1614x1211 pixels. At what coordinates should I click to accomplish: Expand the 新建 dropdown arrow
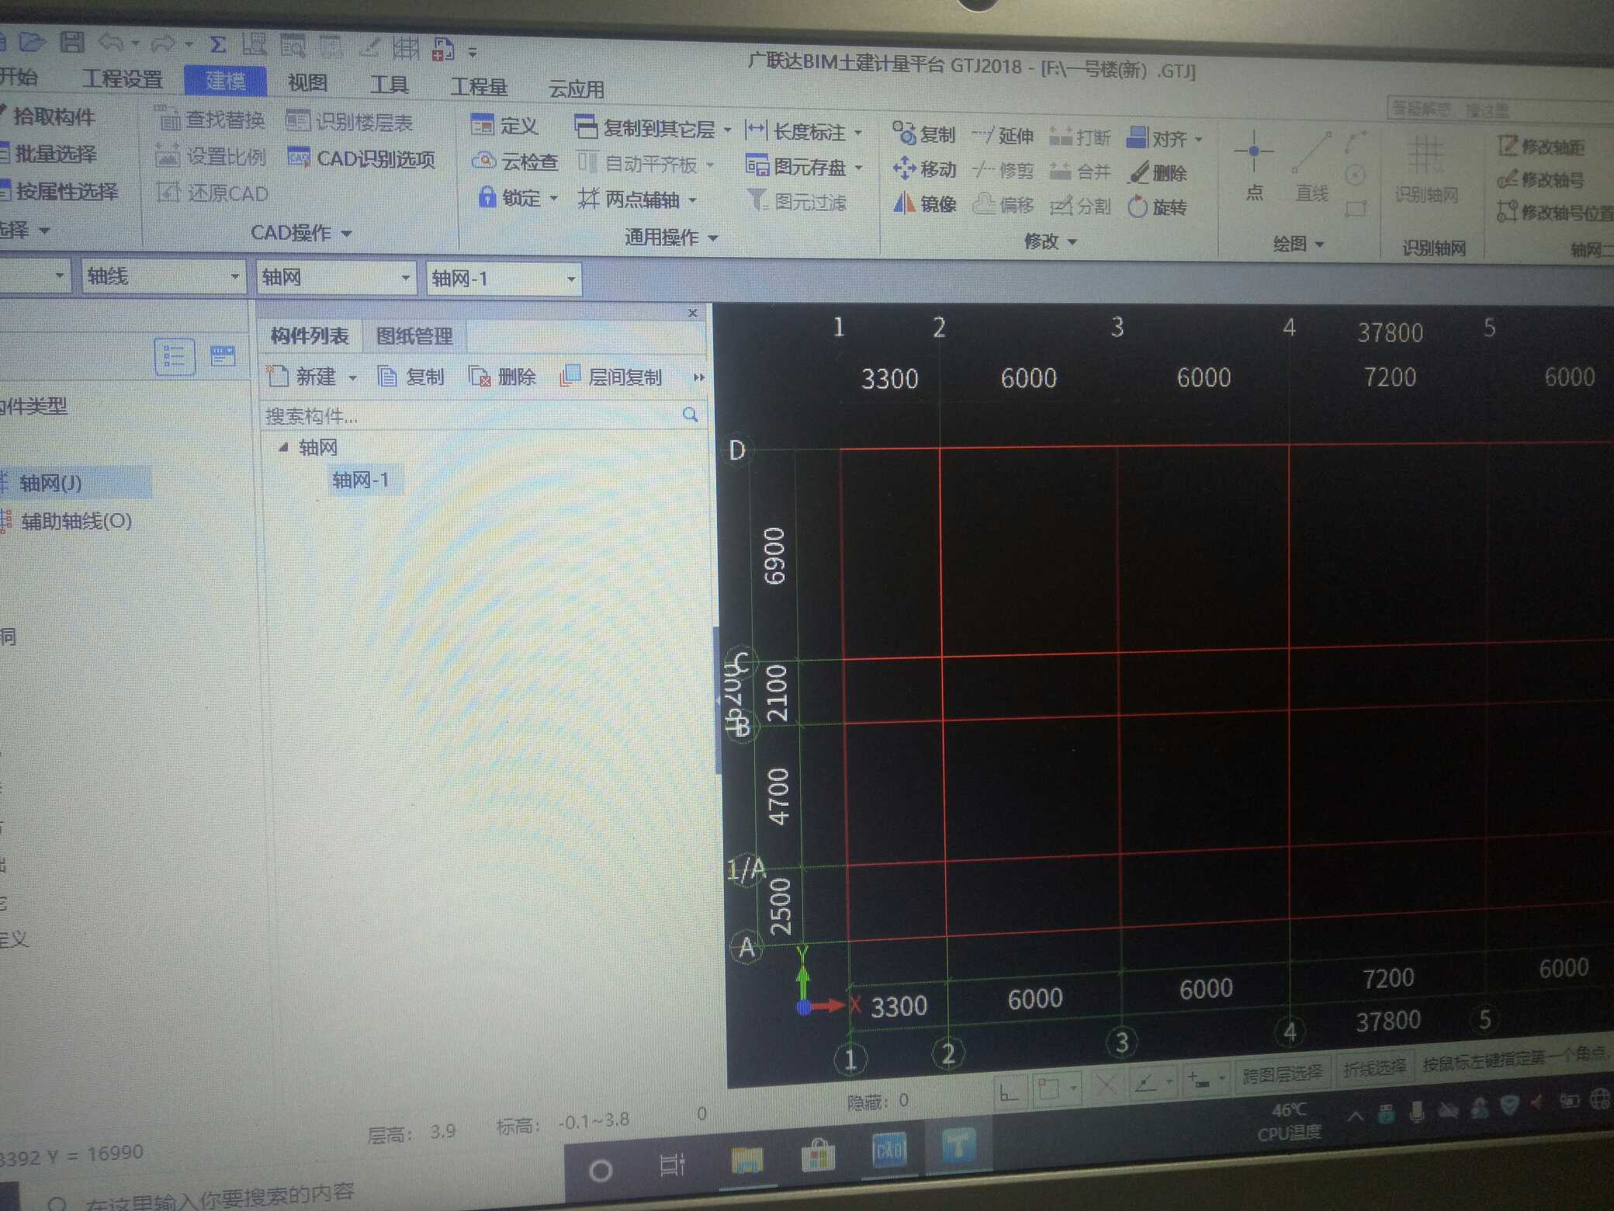point(352,379)
